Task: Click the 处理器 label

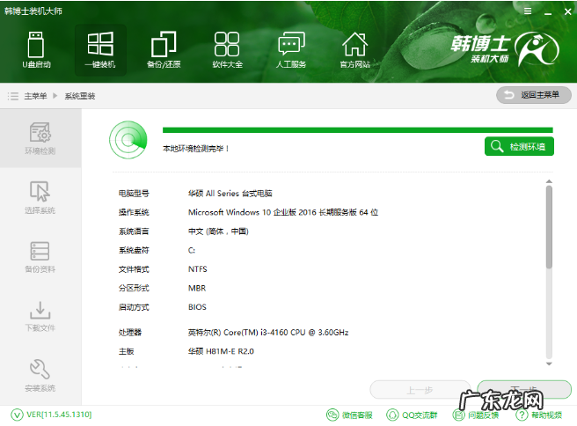Action: pos(130,333)
